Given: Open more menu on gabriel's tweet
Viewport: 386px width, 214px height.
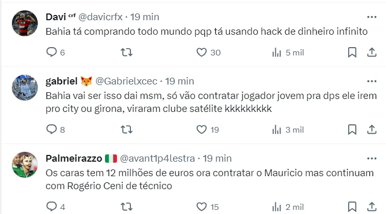Looking at the screenshot, I should point(372,81).
